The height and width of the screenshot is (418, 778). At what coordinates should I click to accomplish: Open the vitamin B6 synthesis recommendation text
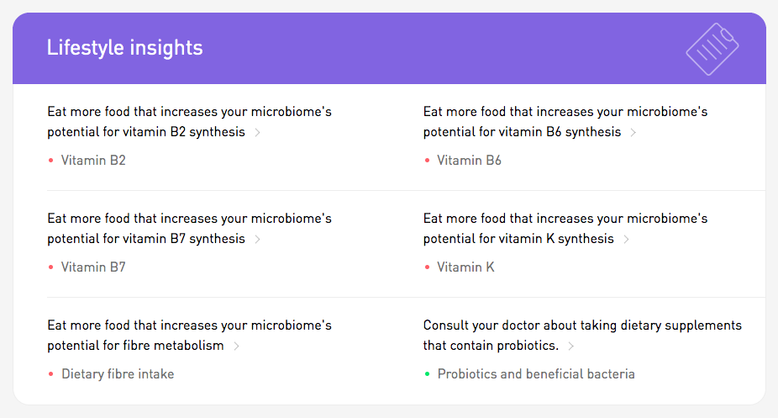pyautogui.click(x=565, y=121)
